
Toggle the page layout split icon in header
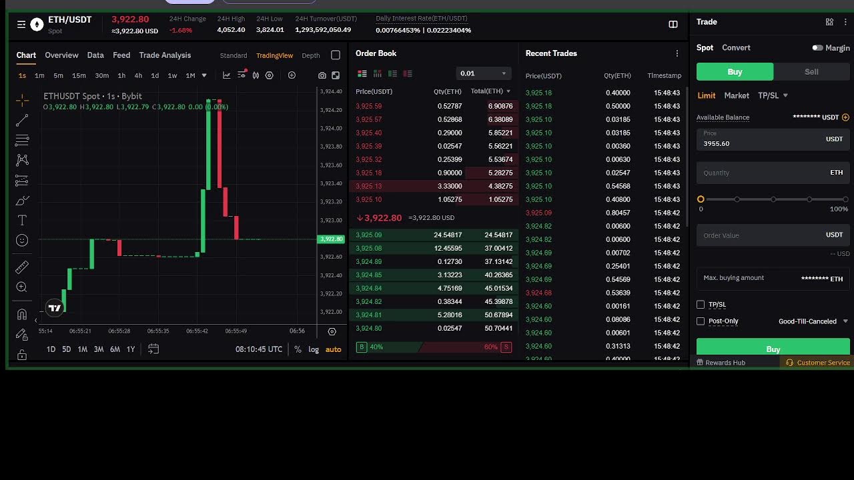(673, 24)
